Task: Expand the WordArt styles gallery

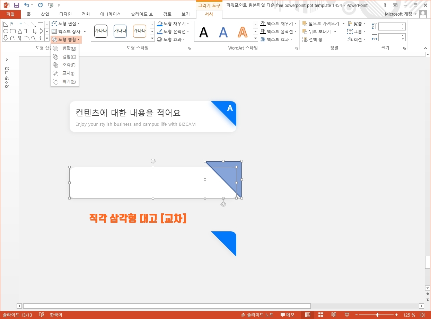Action: tap(256, 38)
